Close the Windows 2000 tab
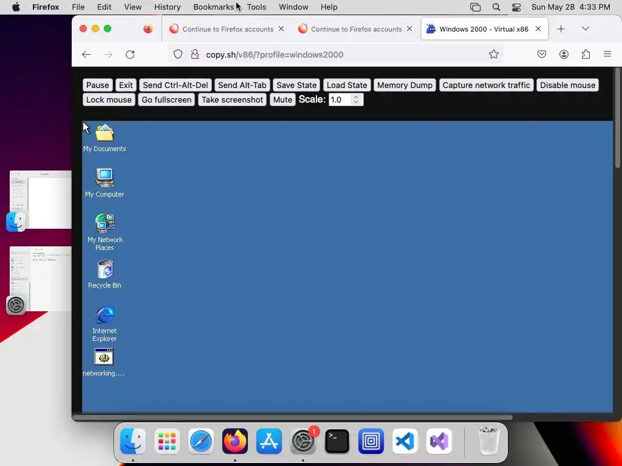Image resolution: width=622 pixels, height=466 pixels. (x=538, y=29)
